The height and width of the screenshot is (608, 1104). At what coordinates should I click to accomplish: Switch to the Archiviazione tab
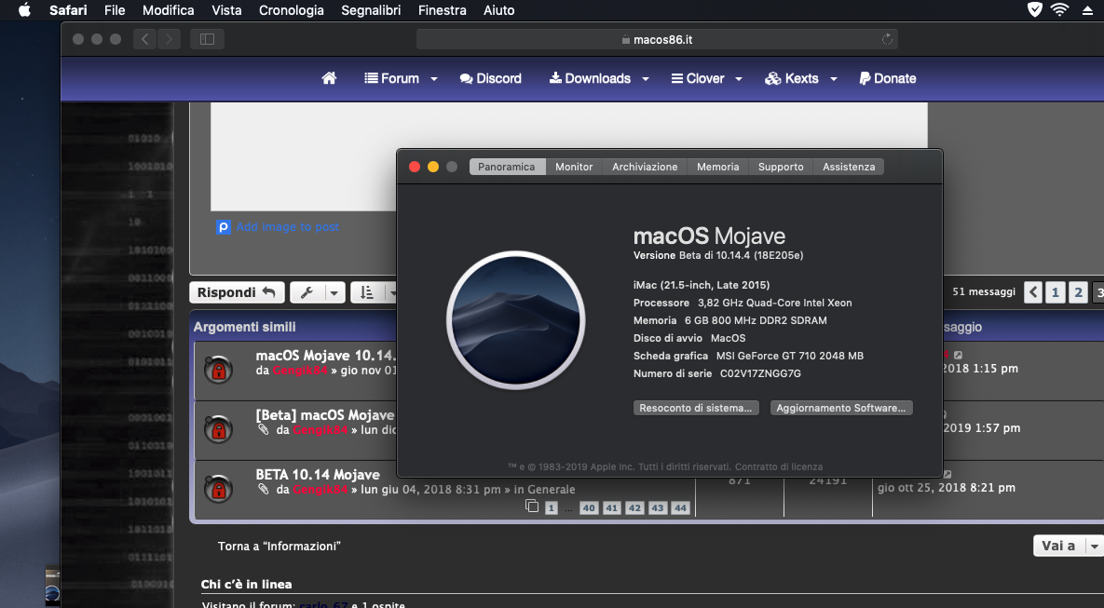click(x=645, y=167)
